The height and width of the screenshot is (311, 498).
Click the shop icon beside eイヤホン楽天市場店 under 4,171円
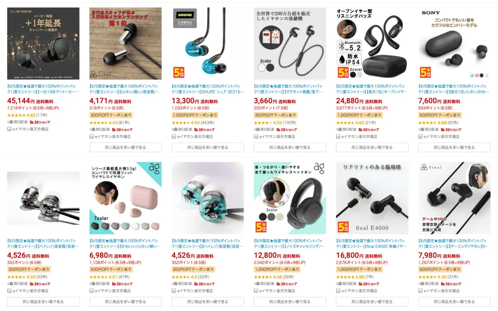(92, 136)
